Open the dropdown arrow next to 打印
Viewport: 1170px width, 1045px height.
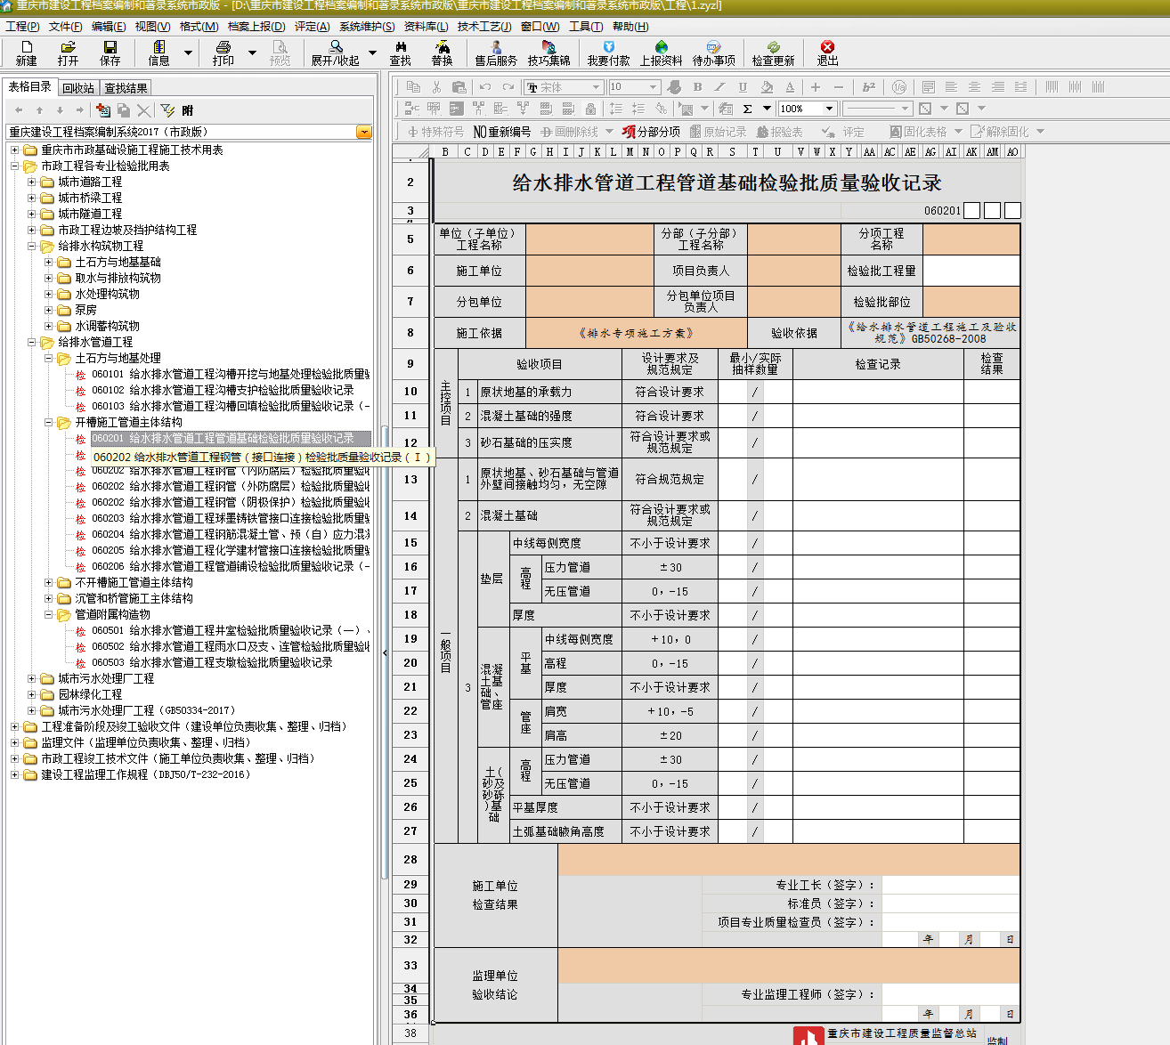252,53
